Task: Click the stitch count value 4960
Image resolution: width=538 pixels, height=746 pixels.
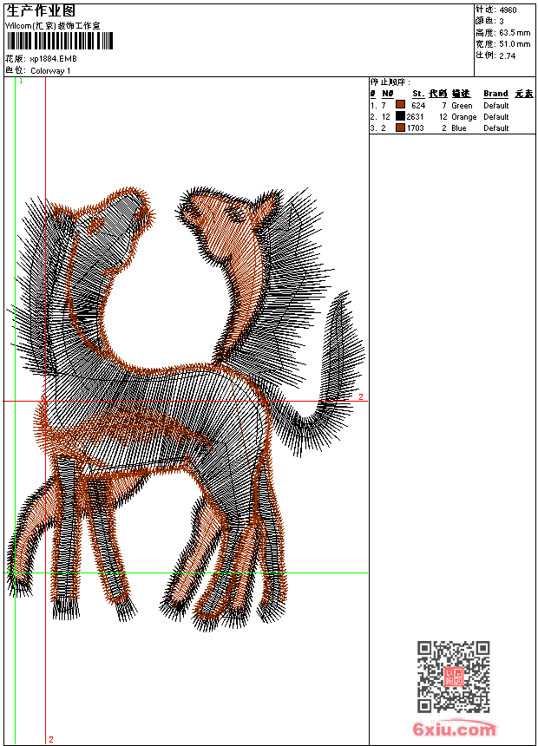Action: [x=508, y=10]
